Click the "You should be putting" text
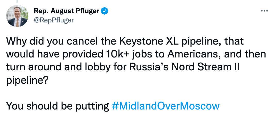 tap(57, 106)
